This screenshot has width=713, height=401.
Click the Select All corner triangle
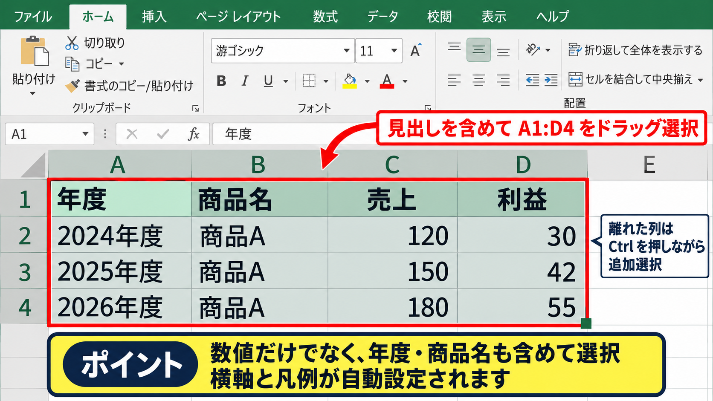tap(33, 165)
